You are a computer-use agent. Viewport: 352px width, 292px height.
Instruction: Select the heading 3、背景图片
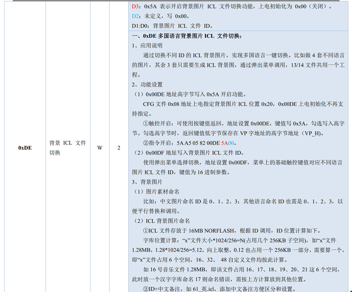pyautogui.click(x=147, y=182)
